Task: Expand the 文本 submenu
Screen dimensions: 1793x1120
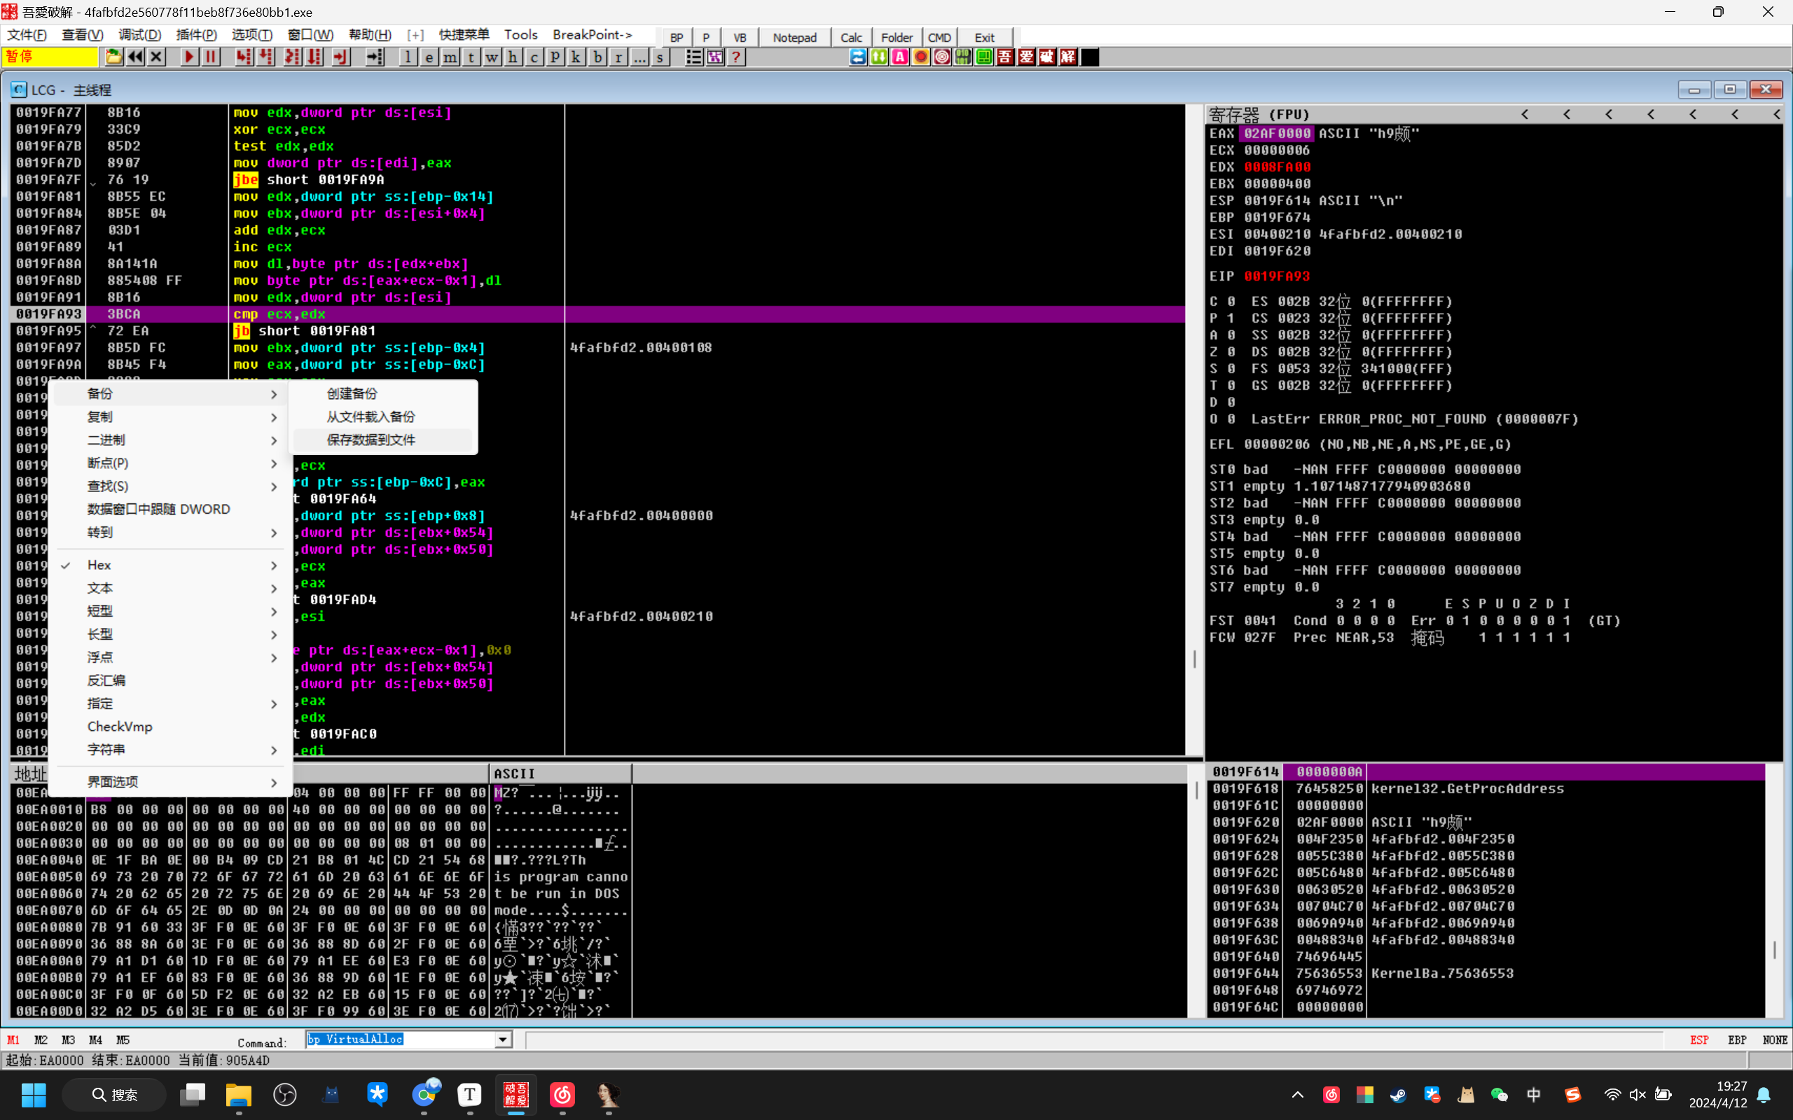Action: click(x=169, y=588)
